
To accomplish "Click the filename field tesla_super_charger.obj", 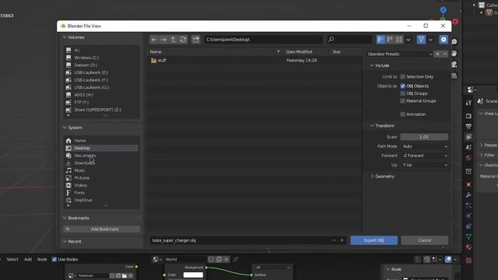I will [x=240, y=240].
